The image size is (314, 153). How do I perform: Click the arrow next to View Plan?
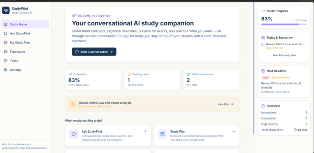[x=232, y=104]
